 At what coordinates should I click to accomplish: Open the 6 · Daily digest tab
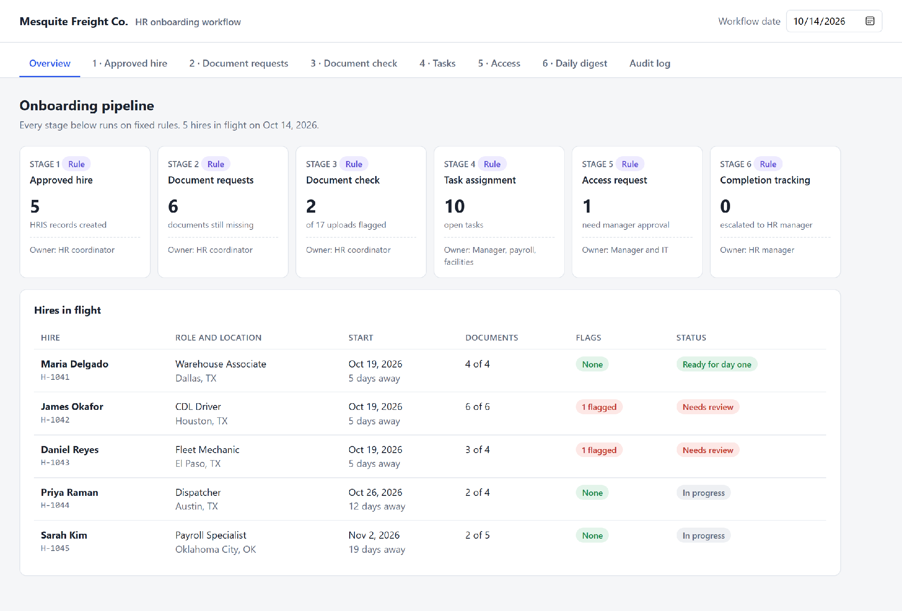click(x=574, y=63)
